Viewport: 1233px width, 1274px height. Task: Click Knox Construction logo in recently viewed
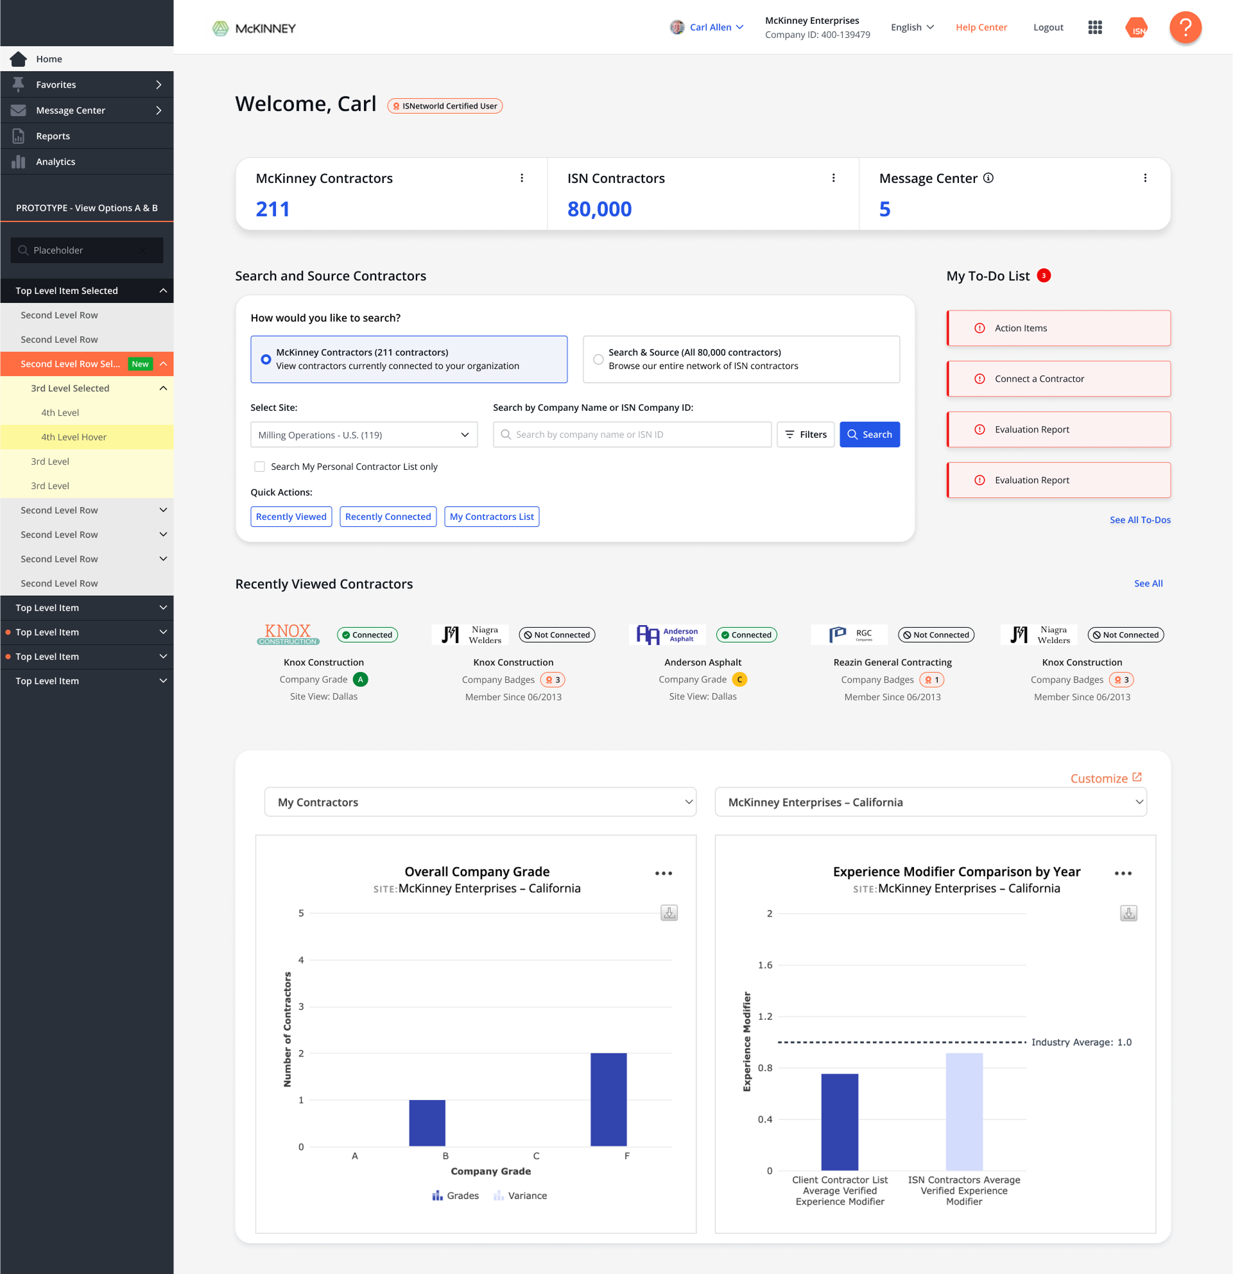pyautogui.click(x=288, y=634)
